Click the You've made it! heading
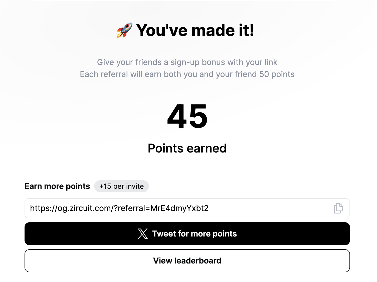The height and width of the screenshot is (282, 377). click(195, 30)
